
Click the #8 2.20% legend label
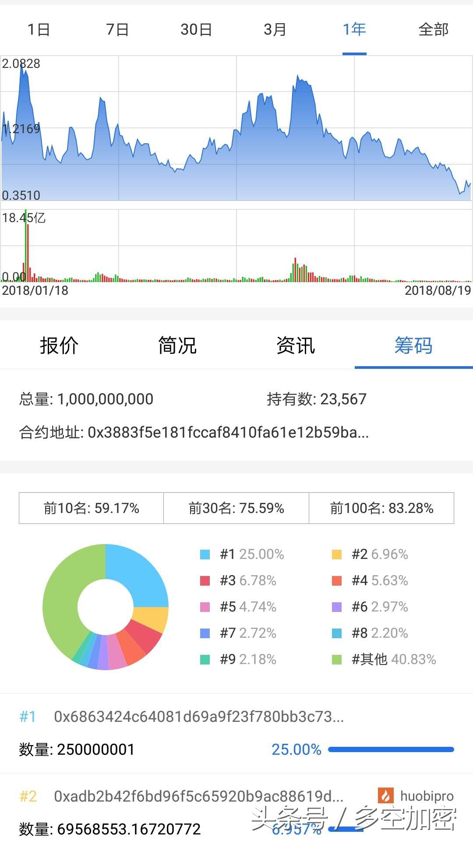coord(380,633)
